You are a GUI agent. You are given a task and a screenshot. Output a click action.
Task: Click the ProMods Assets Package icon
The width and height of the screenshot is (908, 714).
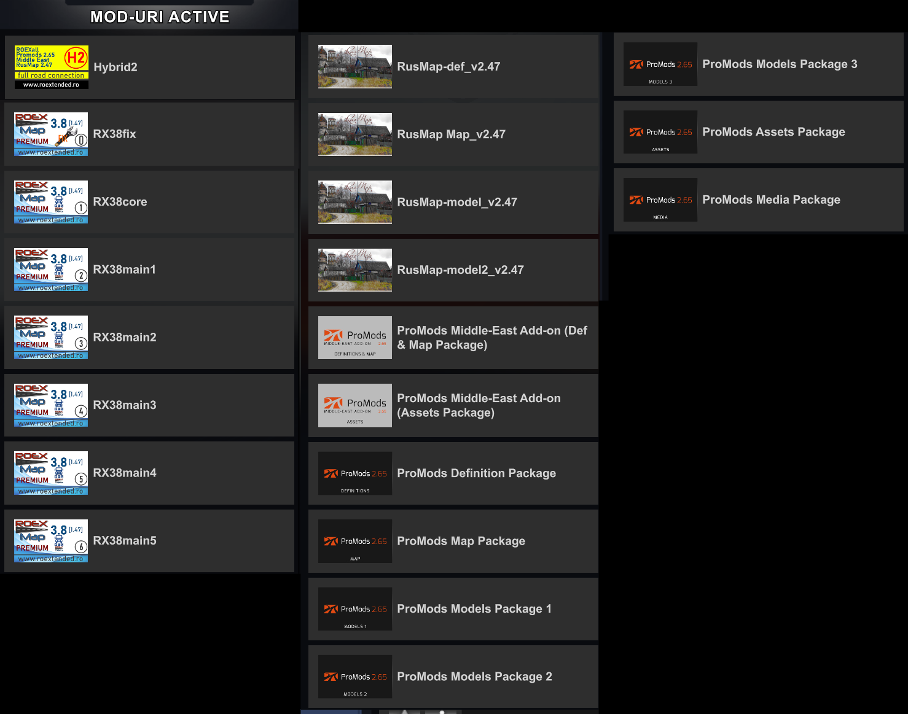tap(660, 132)
